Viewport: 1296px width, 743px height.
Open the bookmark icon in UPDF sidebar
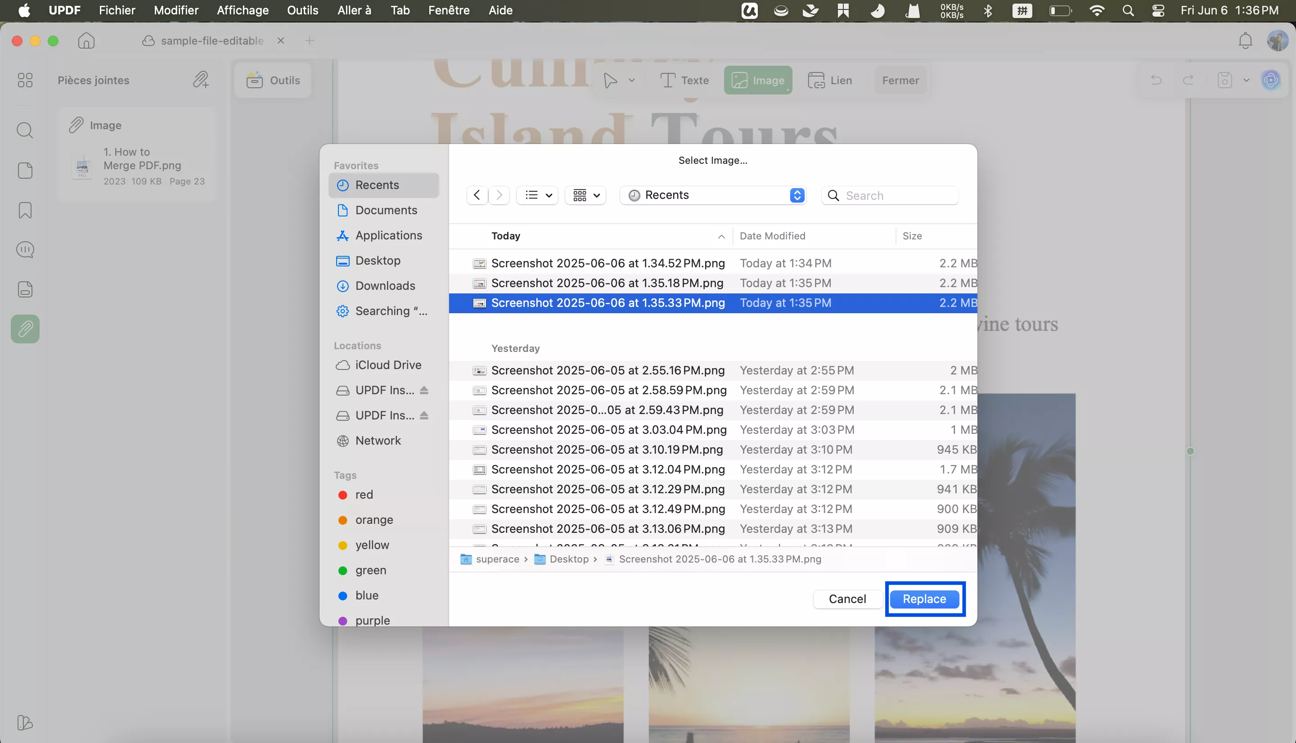click(25, 210)
